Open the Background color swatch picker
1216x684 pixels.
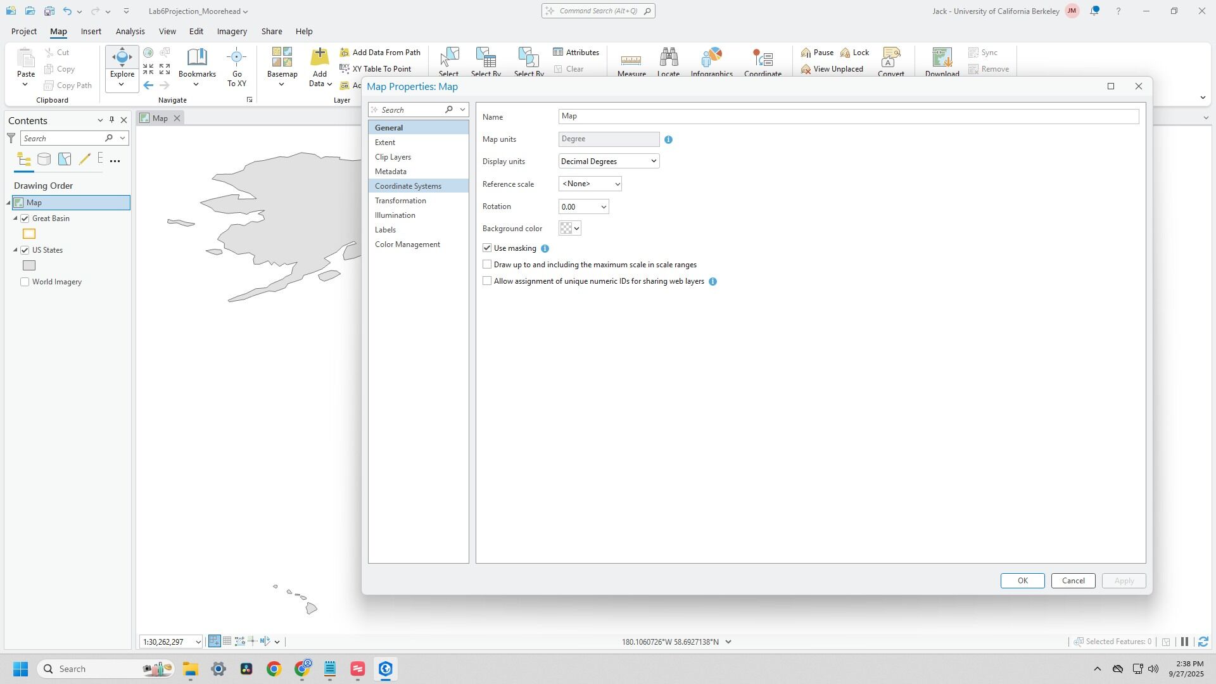tap(570, 229)
